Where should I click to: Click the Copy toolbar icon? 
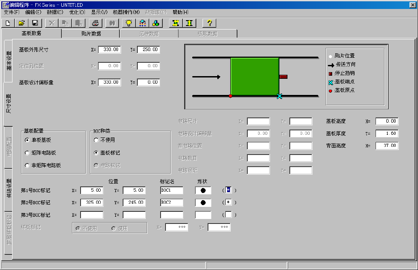point(65,23)
